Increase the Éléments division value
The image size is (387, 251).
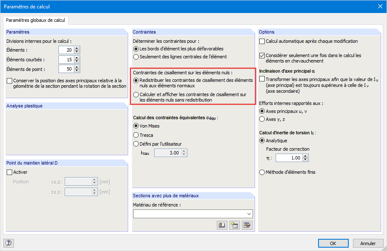[76, 47]
